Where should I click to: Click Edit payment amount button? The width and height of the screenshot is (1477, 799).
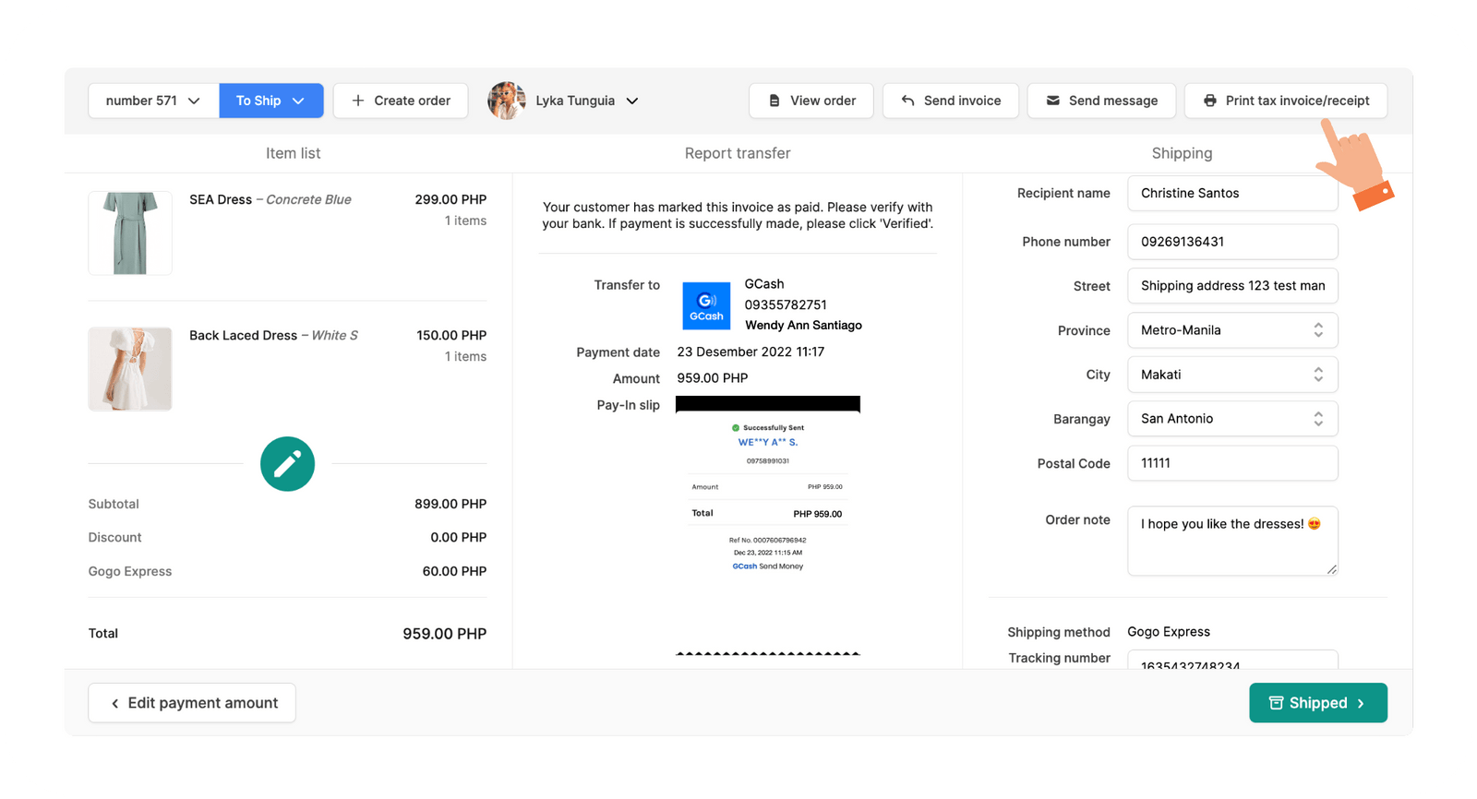click(x=192, y=703)
